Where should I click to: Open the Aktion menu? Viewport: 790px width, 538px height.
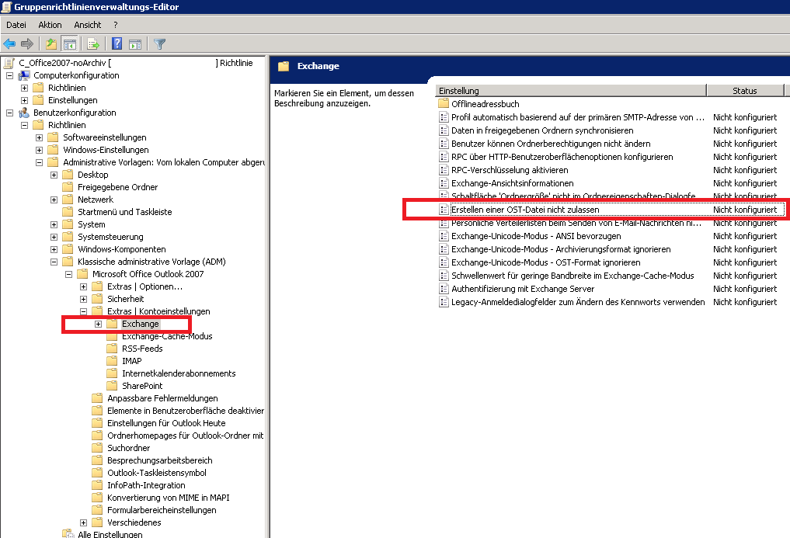[50, 25]
